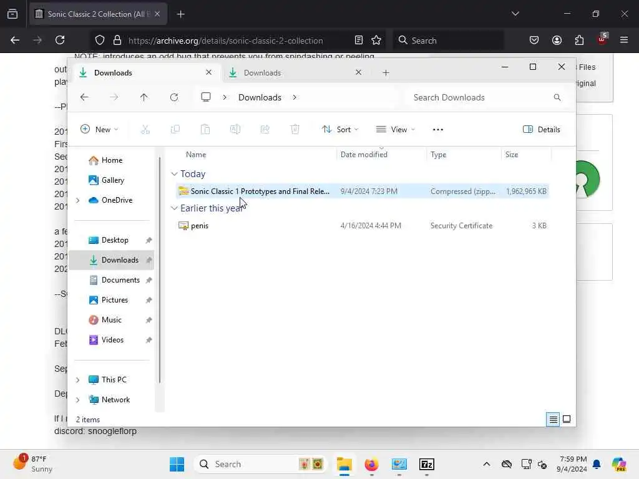This screenshot has height=479, width=639.
Task: Click the search magnifier in Search Downloads box
Action: pyautogui.click(x=557, y=97)
